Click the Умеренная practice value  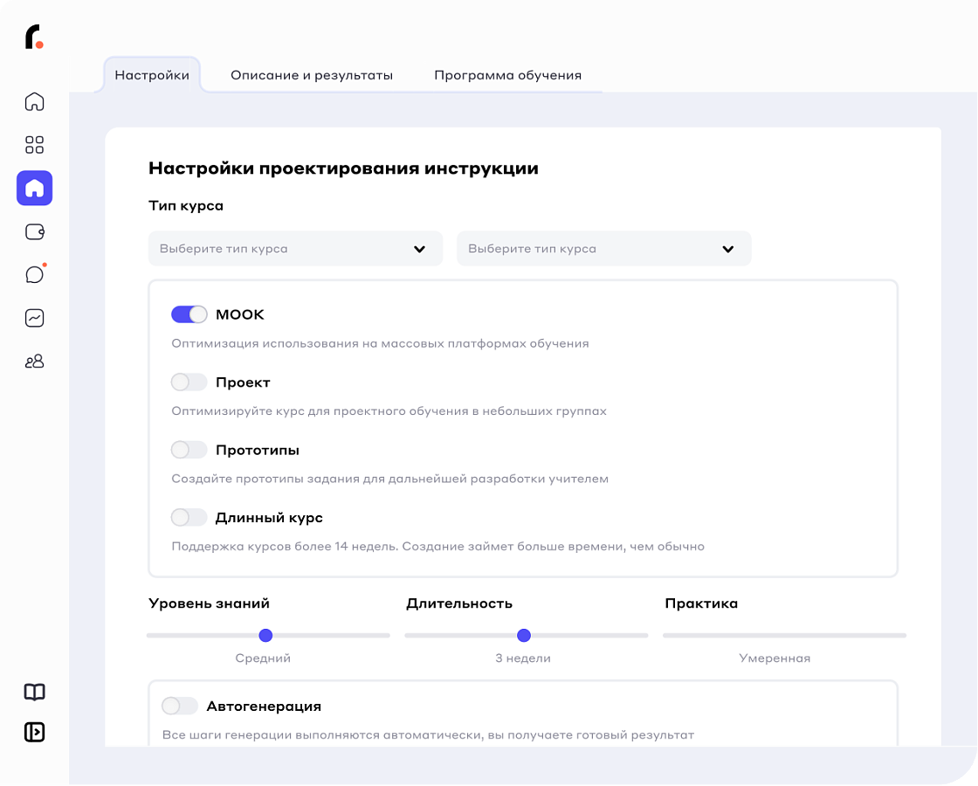[x=775, y=658]
